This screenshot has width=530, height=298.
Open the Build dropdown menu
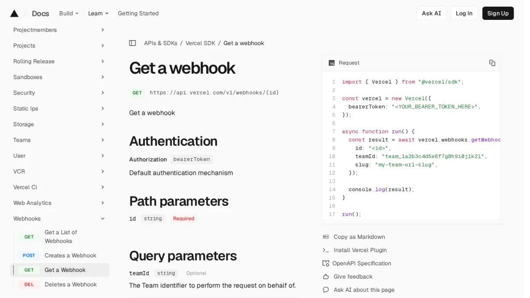tap(69, 13)
